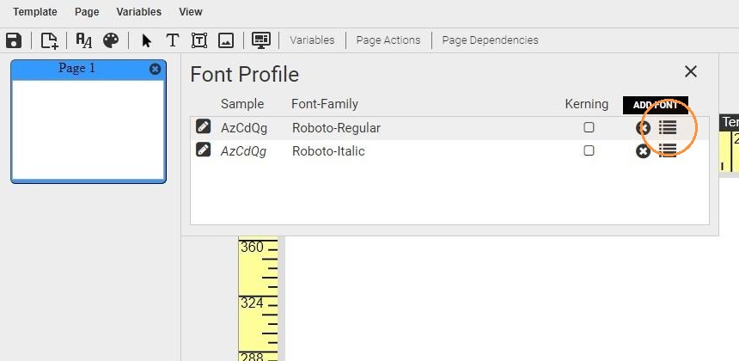Remove the Roboto-Italic font entry

coord(643,151)
